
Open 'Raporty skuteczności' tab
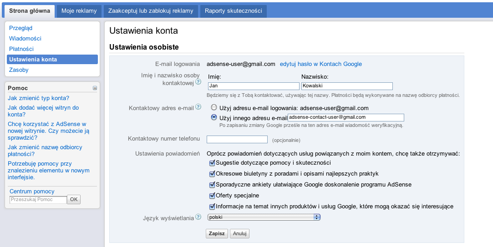233,11
